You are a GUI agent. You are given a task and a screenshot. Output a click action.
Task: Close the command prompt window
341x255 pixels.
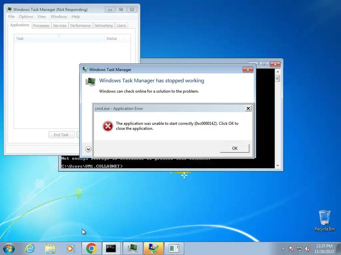click(275, 64)
